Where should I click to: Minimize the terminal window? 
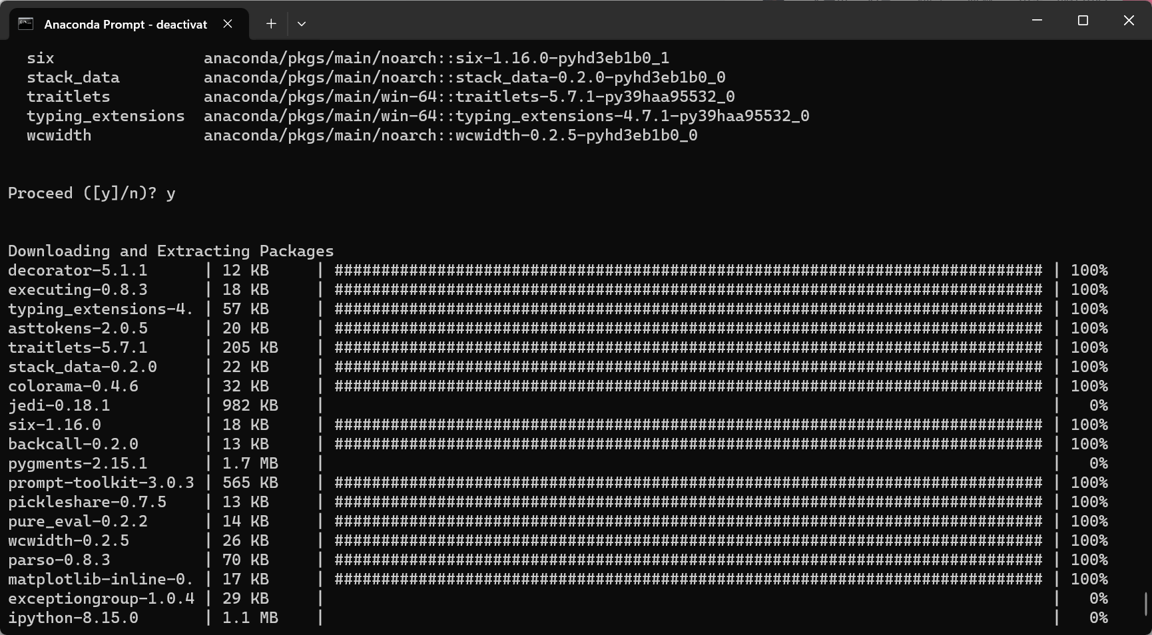coord(1037,21)
